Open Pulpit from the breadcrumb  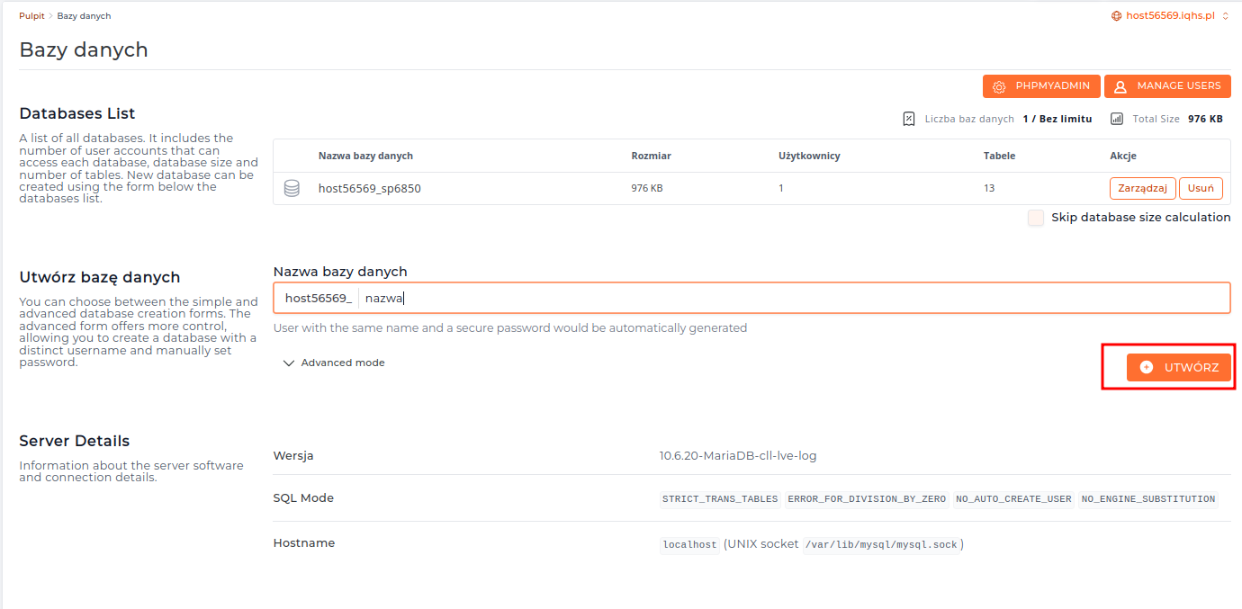[31, 15]
